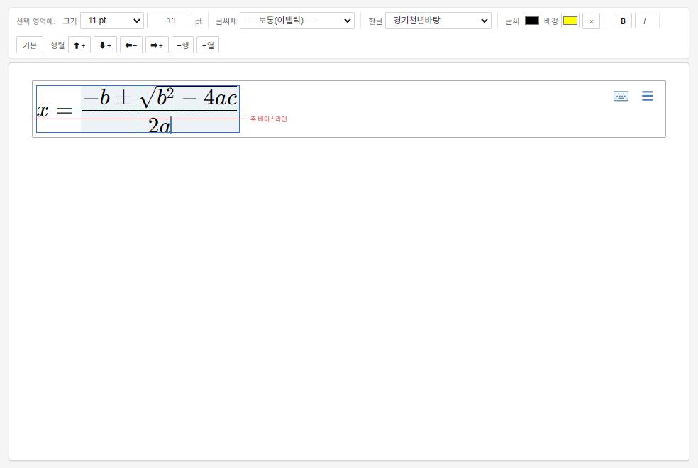Open the 11 pt size dropdown
The height and width of the screenshot is (468, 698).
(112, 21)
